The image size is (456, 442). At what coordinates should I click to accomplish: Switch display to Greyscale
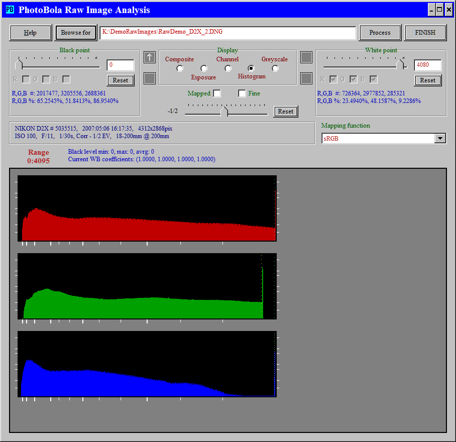[x=275, y=68]
